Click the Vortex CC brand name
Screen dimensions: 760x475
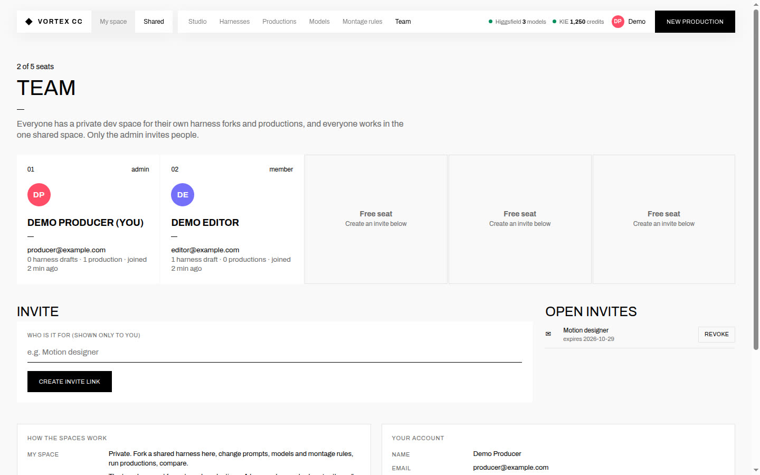click(60, 22)
